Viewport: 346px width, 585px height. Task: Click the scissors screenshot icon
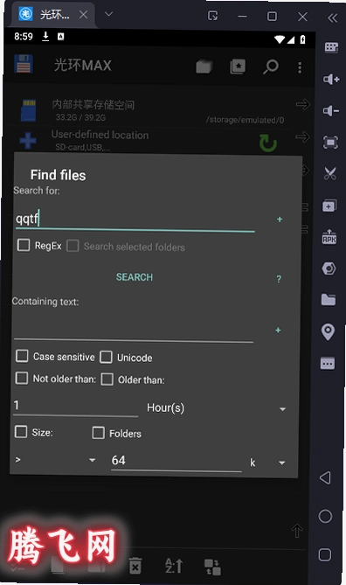330,173
